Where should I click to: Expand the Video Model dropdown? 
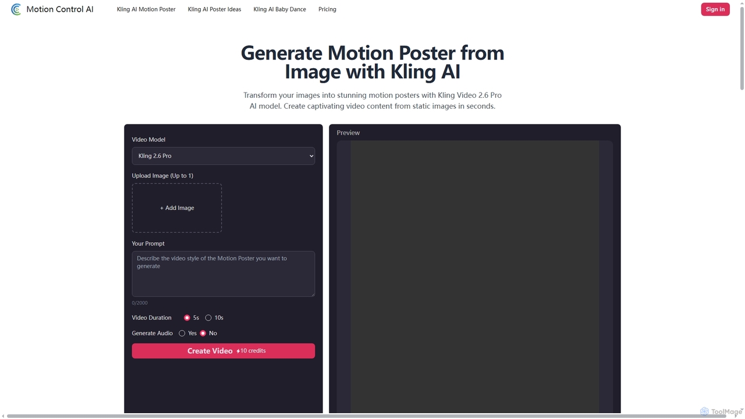(223, 156)
